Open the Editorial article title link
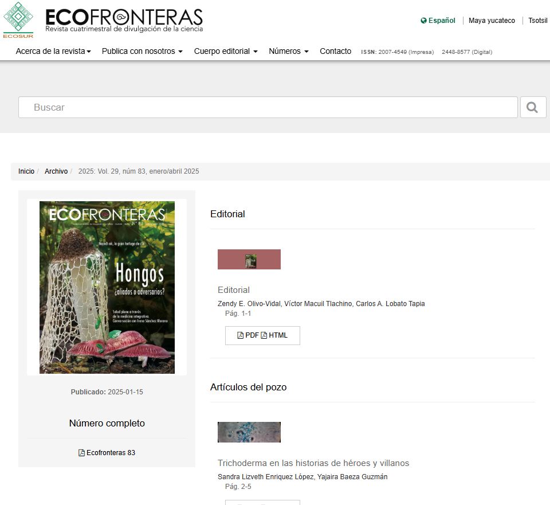Screen dimensions: 550x505 (234, 290)
